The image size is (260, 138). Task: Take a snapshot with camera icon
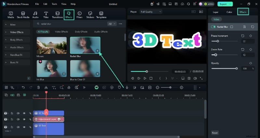(188, 78)
